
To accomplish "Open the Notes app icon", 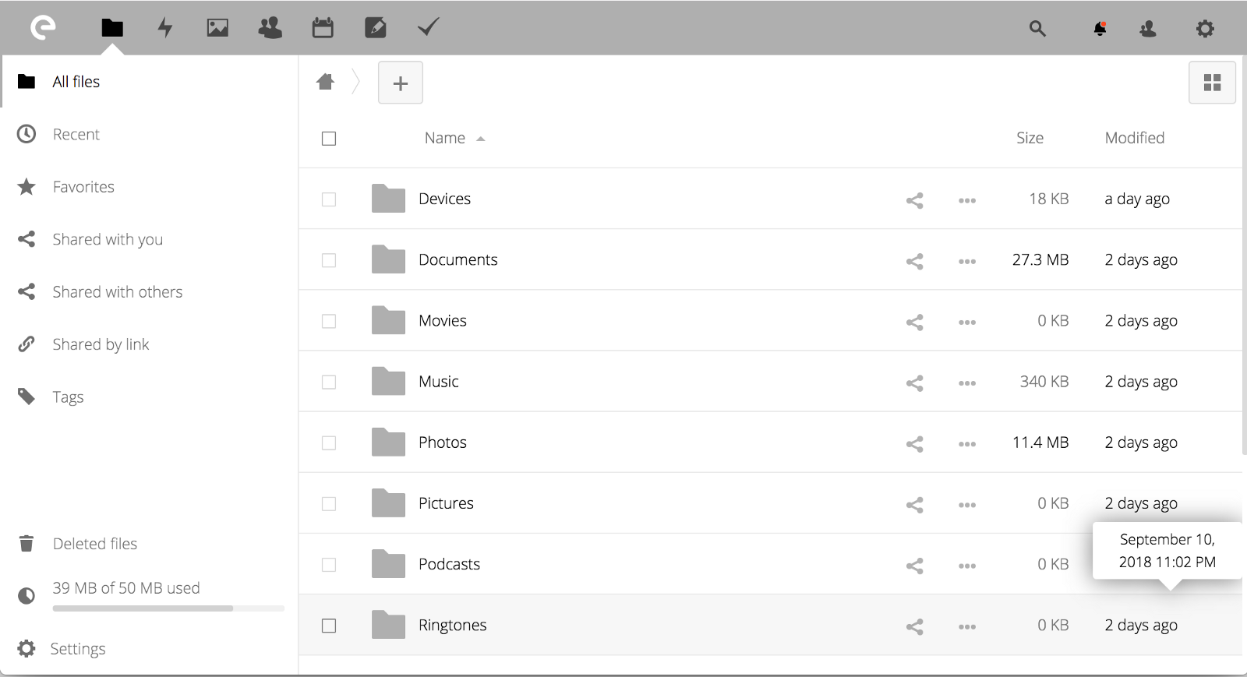I will [376, 28].
